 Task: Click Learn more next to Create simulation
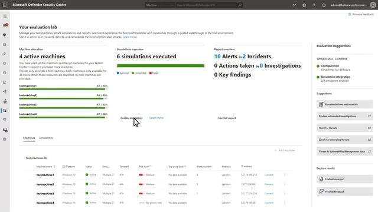coord(157,118)
